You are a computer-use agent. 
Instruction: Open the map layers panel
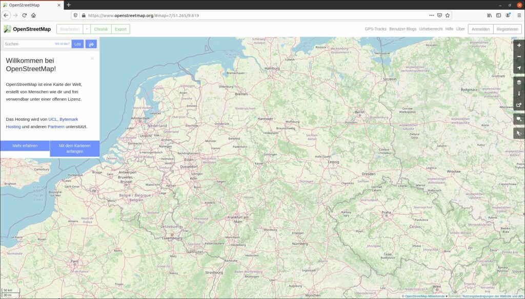coord(519,82)
